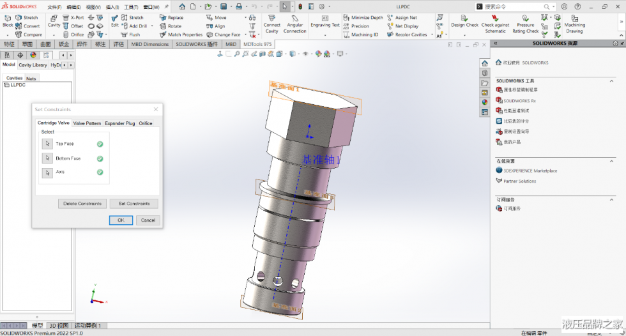Expand the Add Drill dropdown arrow
This screenshot has width=626, height=336.
coord(152,26)
